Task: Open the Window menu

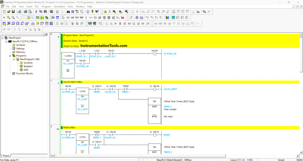Action: click(80, 6)
